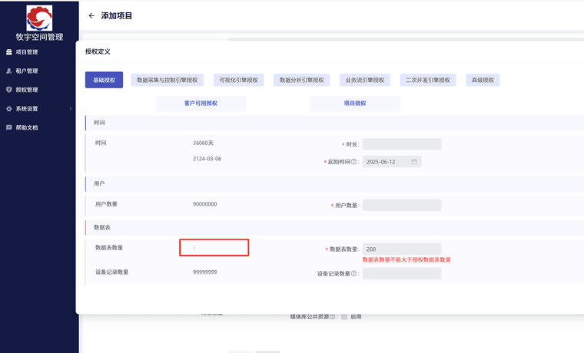
Task: Select the 基础授权 tab
Action: click(x=104, y=80)
